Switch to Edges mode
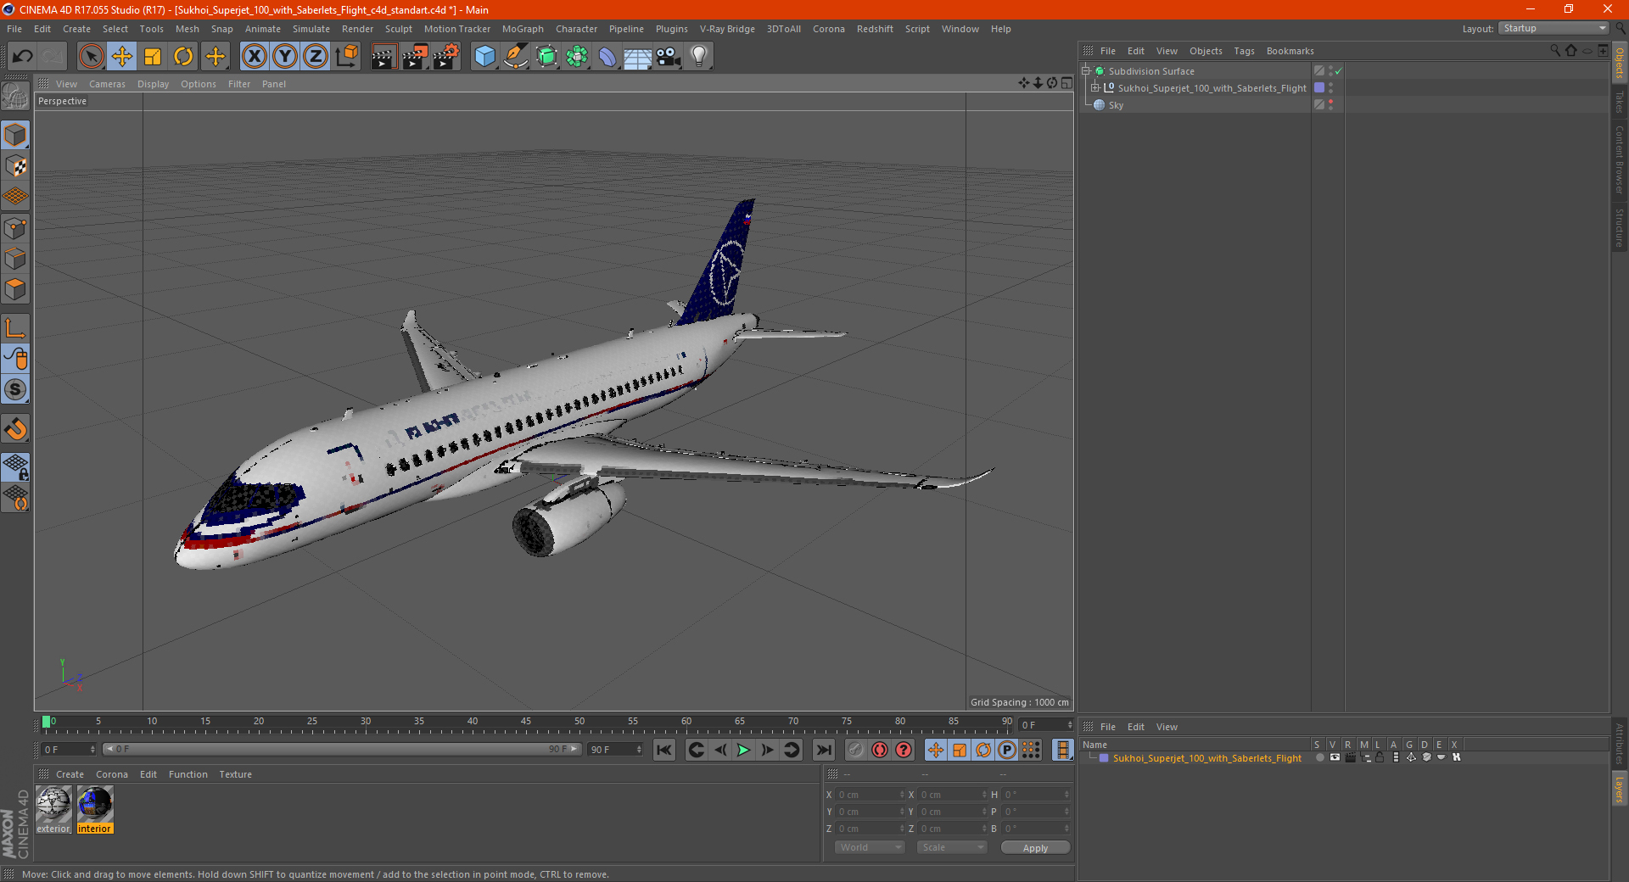Image resolution: width=1629 pixels, height=882 pixels. point(15,259)
